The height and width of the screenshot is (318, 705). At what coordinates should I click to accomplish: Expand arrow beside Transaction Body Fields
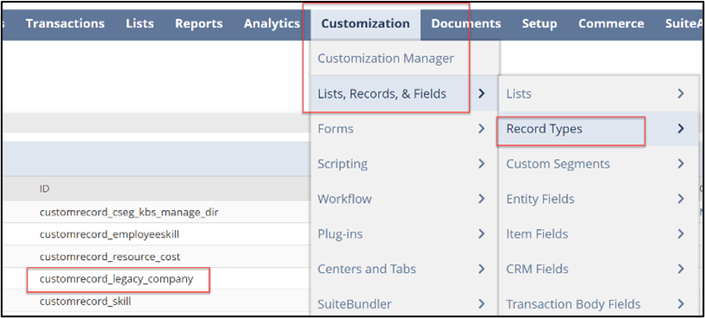click(681, 303)
